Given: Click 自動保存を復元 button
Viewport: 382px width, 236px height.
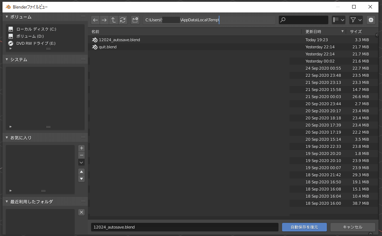Looking at the screenshot, I should [304, 227].
